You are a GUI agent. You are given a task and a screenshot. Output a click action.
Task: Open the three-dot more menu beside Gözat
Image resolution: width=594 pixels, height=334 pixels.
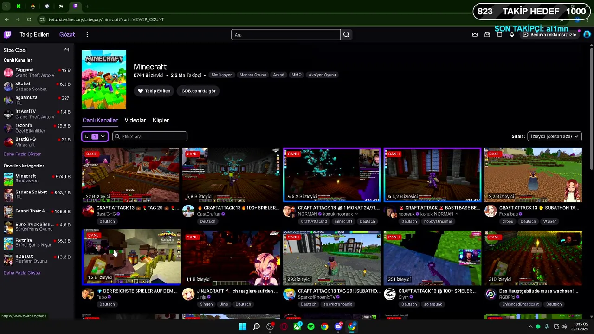[87, 34]
